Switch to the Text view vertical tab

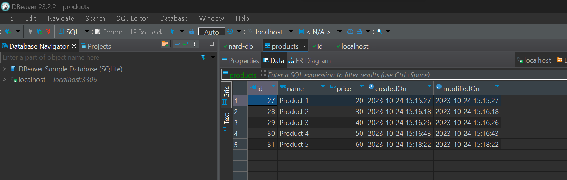tap(226, 122)
